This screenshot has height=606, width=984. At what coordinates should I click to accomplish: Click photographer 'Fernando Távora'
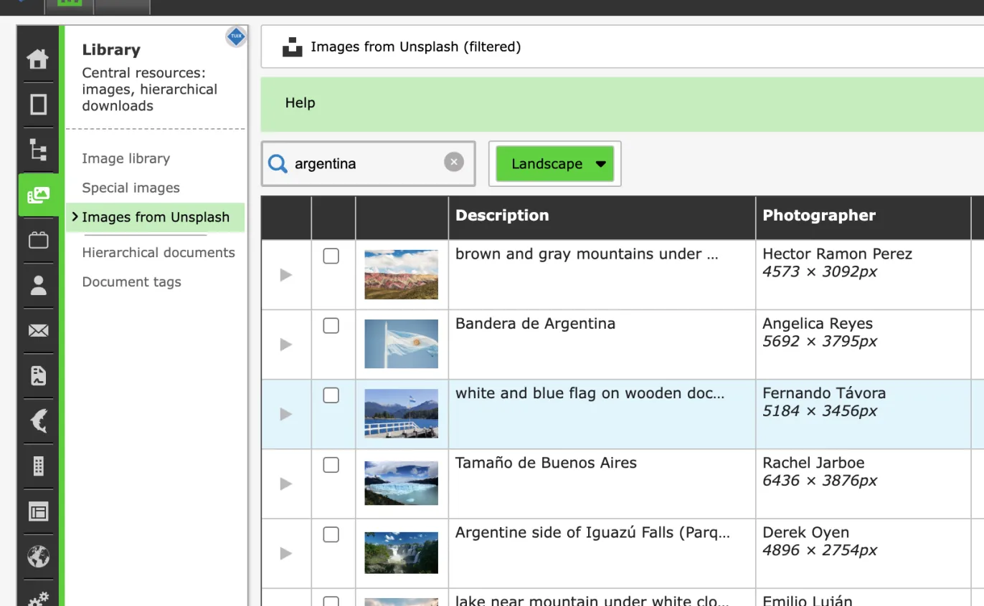point(824,393)
